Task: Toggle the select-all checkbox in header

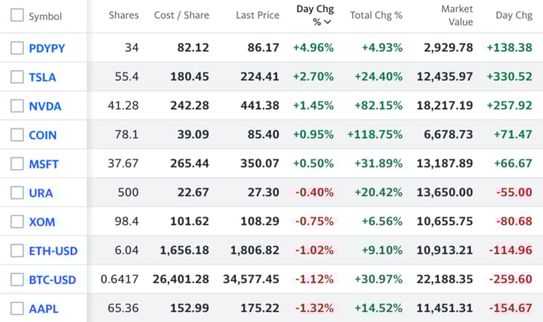Action: [x=17, y=16]
